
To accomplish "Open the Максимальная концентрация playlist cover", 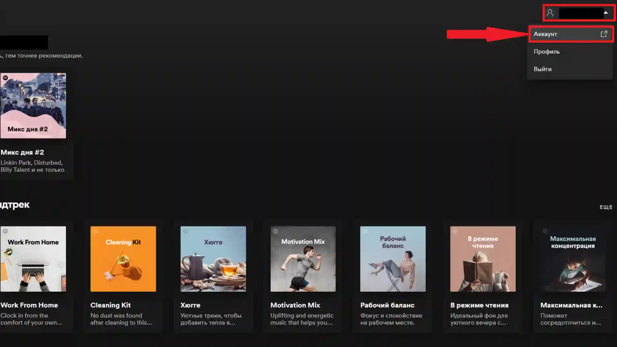I will click(573, 259).
